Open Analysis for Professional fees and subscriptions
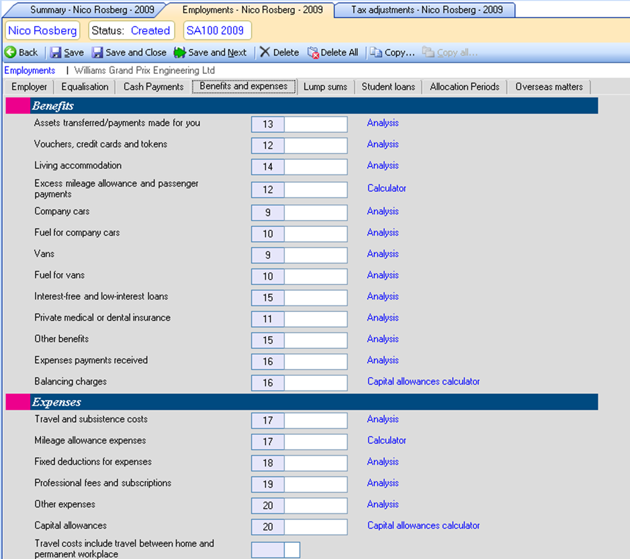Viewport: 630px width, 559px height. tap(383, 483)
